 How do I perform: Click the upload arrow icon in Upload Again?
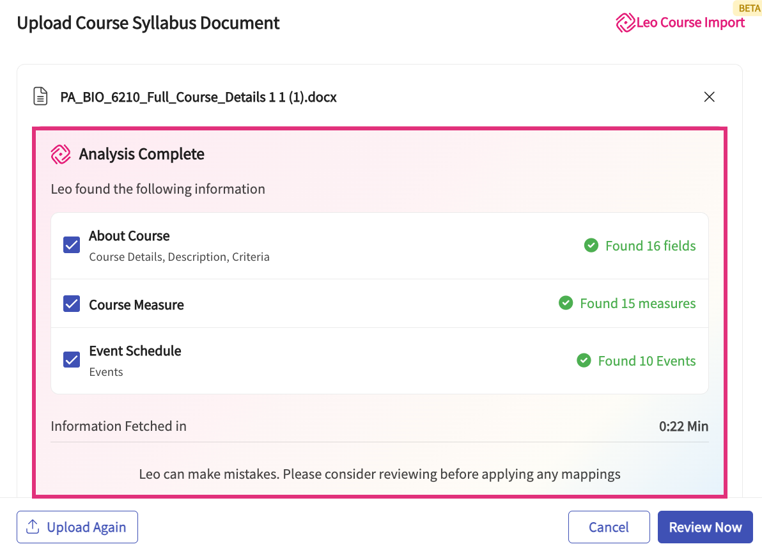pyautogui.click(x=33, y=527)
